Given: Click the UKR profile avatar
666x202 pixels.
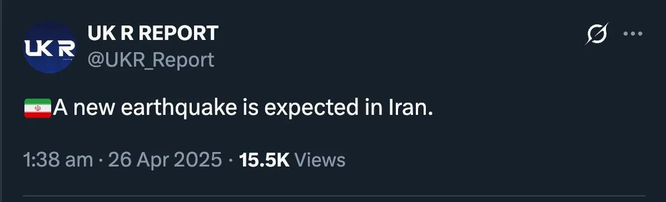Looking at the screenshot, I should (49, 47).
